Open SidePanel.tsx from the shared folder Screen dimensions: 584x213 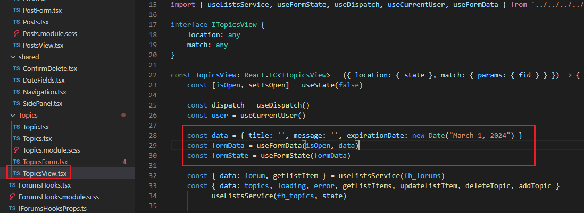[x=43, y=104]
